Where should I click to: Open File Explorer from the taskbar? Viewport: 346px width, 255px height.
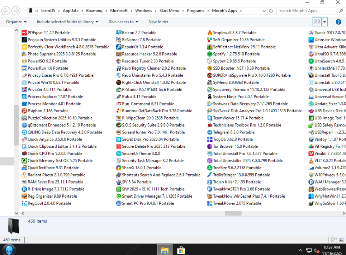(x=165, y=250)
